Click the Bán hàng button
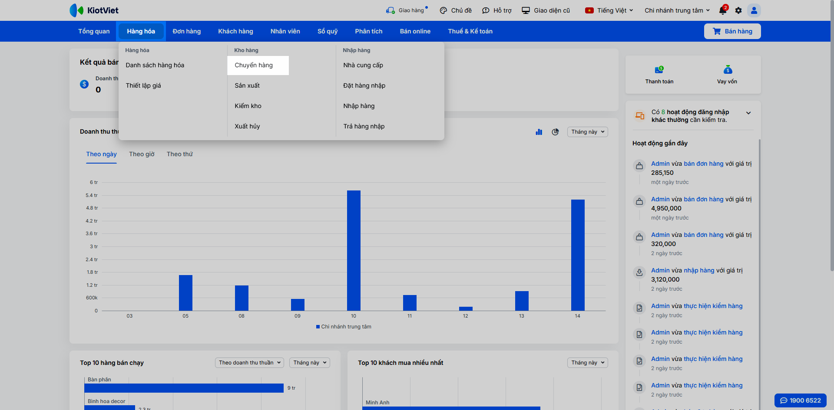The height and width of the screenshot is (410, 834). [732, 31]
